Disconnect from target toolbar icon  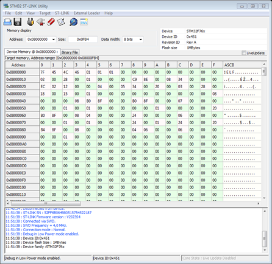(x=41, y=22)
